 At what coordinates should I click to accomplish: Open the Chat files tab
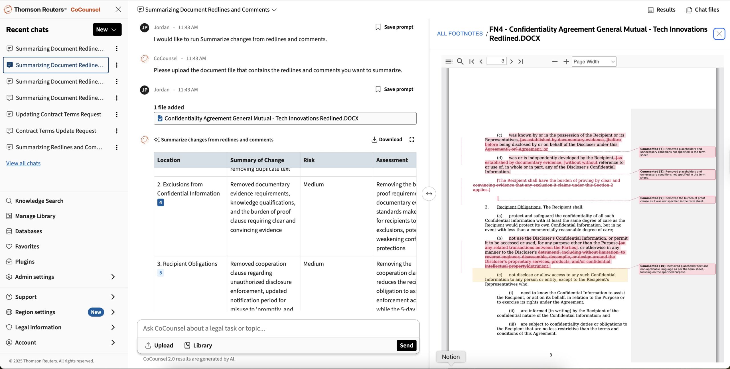[x=703, y=10]
